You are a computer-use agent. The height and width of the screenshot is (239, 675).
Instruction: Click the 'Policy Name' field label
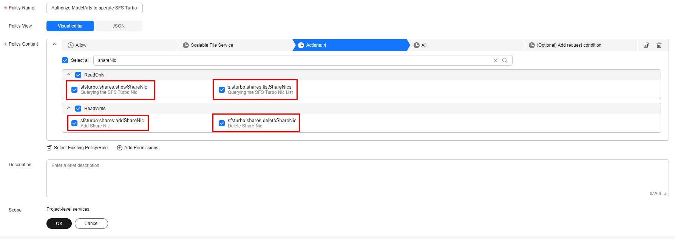coord(22,8)
